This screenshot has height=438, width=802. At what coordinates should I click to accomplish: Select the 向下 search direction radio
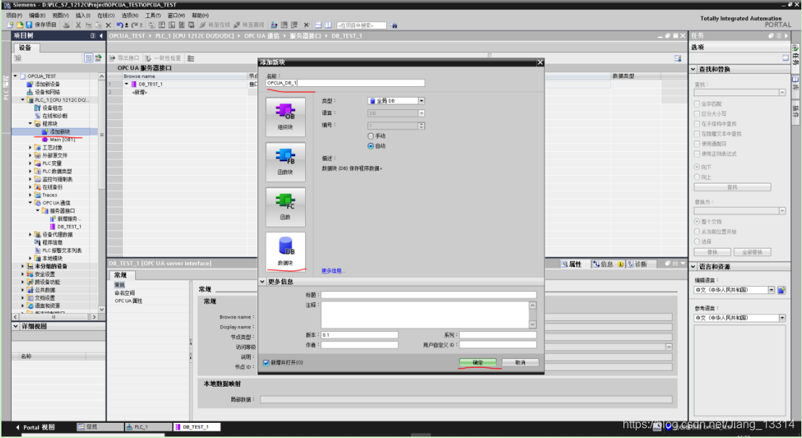point(696,167)
